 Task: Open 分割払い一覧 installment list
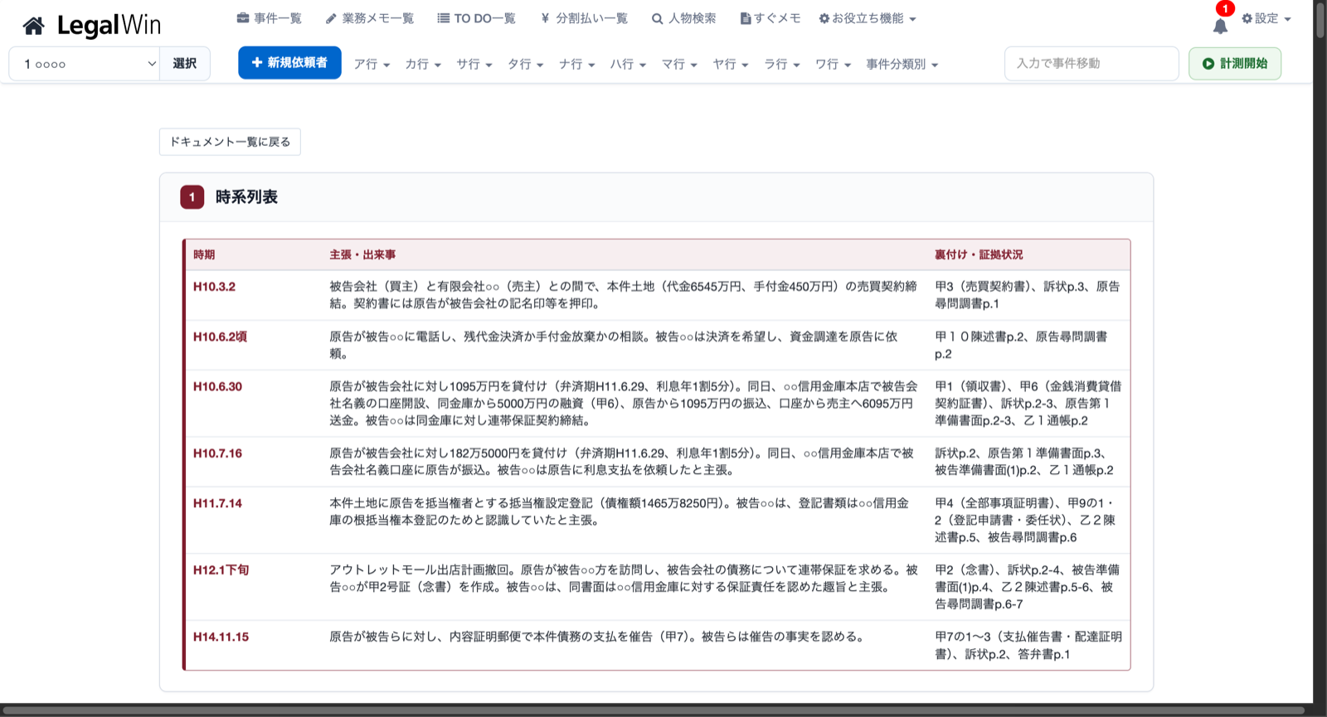click(x=584, y=18)
